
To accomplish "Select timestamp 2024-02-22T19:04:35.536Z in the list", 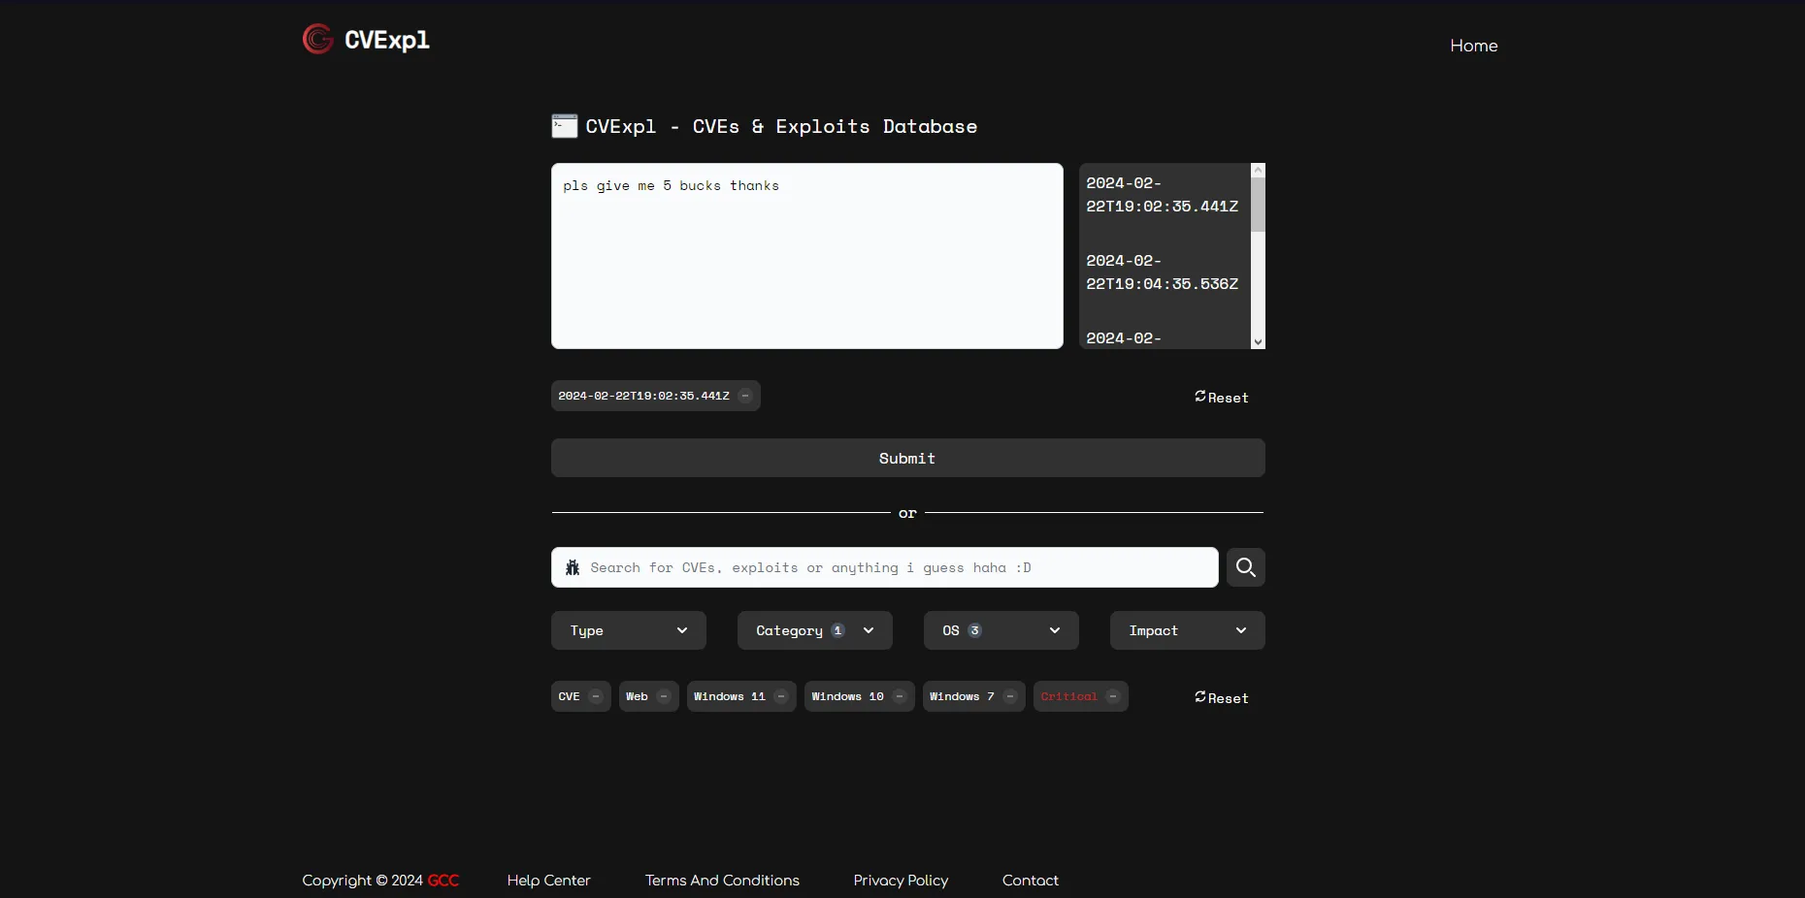I will point(1163,273).
